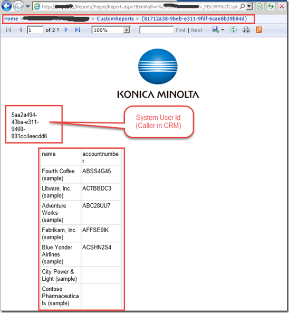Click the browser Forward arrow button
The width and height of the screenshot is (289, 313).
click(x=18, y=6)
